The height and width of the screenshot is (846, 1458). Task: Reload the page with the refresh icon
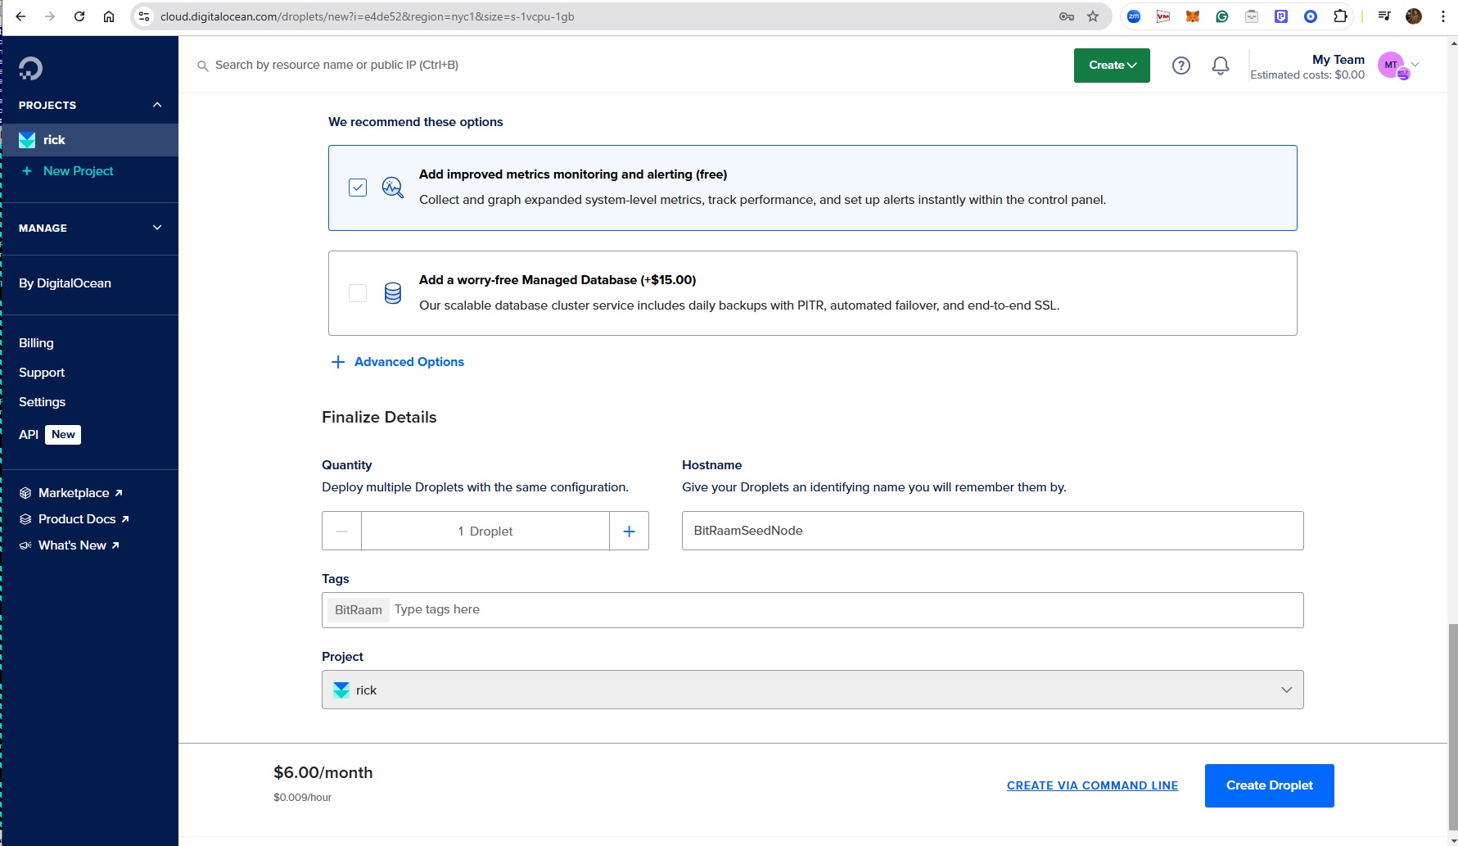pos(79,16)
